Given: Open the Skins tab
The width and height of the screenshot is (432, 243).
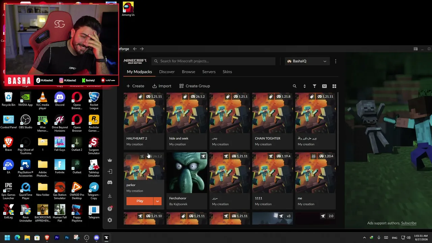Looking at the screenshot, I should [x=227, y=72].
